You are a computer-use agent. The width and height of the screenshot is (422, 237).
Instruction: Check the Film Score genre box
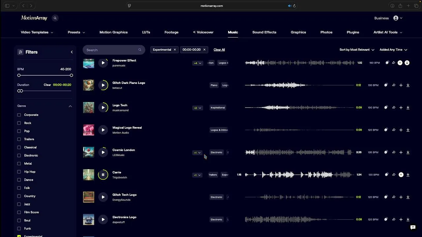coord(19,212)
